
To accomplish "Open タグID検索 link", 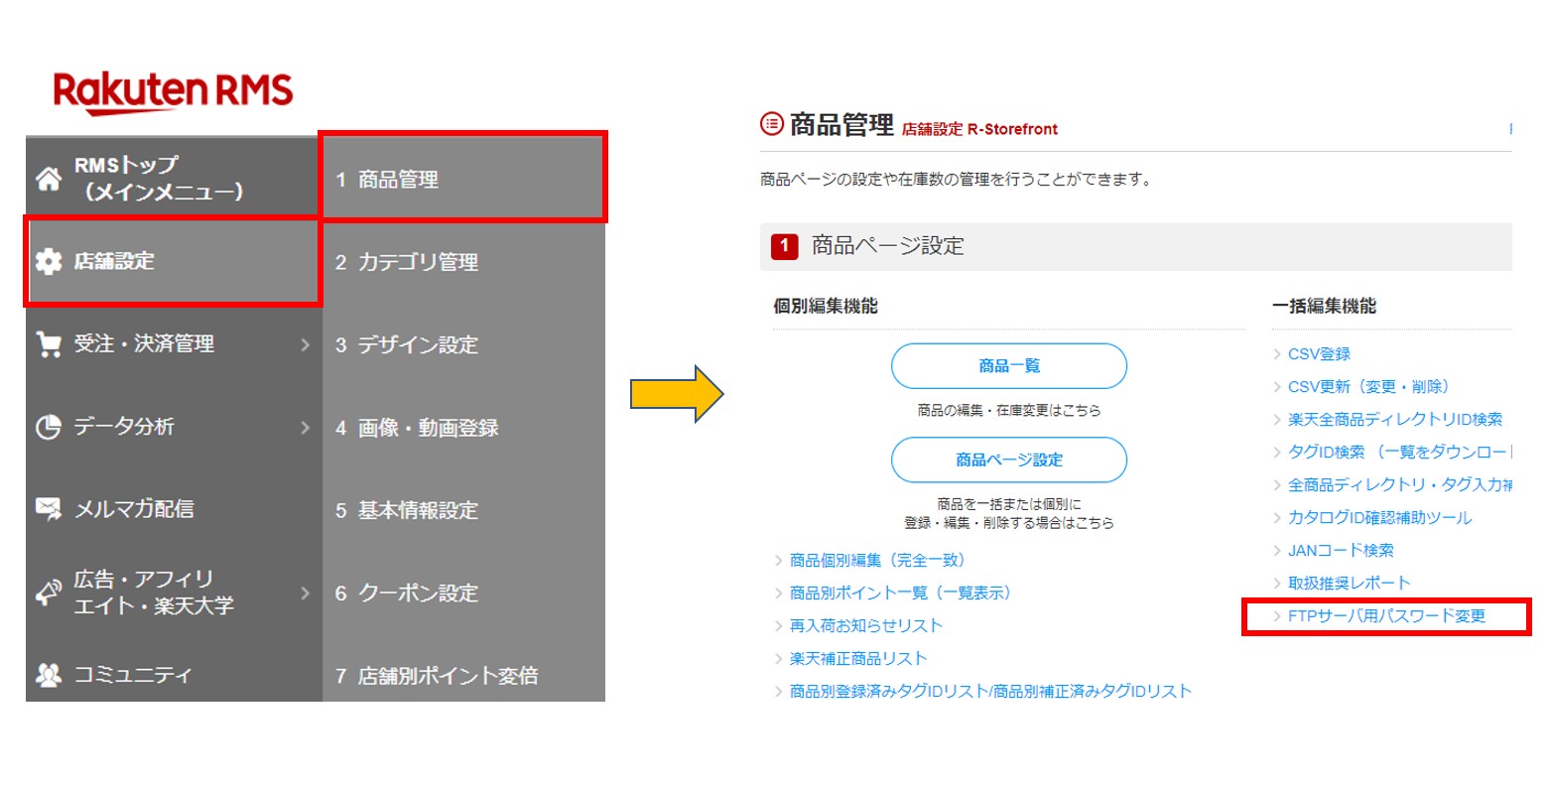I will click(x=1399, y=453).
